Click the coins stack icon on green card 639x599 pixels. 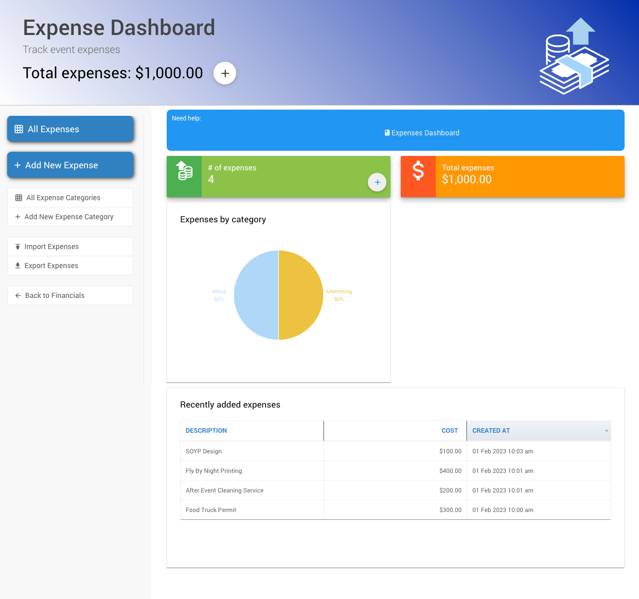pyautogui.click(x=184, y=171)
